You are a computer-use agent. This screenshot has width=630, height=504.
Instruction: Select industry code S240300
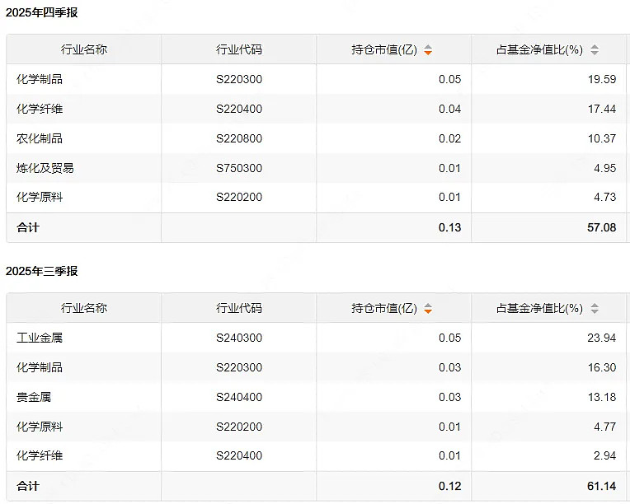[239, 338]
